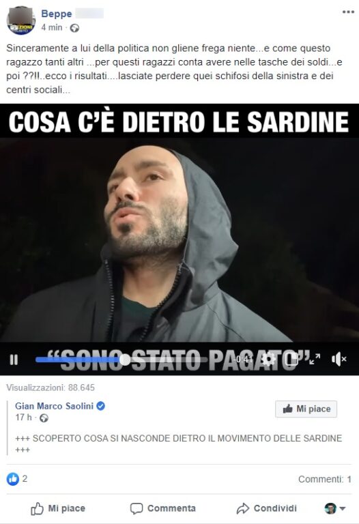
Task: Like Gian Marco Saolini's page
Action: pyautogui.click(x=306, y=409)
